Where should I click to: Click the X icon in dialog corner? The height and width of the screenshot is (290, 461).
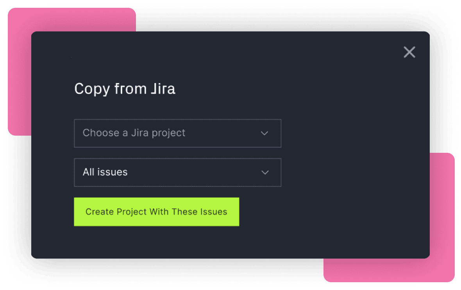(x=409, y=52)
